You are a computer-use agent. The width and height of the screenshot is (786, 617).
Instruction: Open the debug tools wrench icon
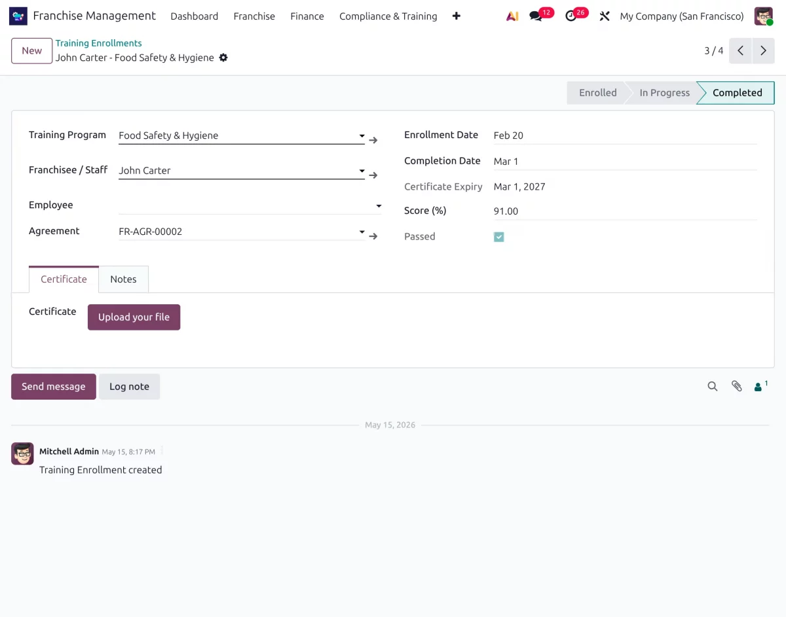tap(605, 16)
